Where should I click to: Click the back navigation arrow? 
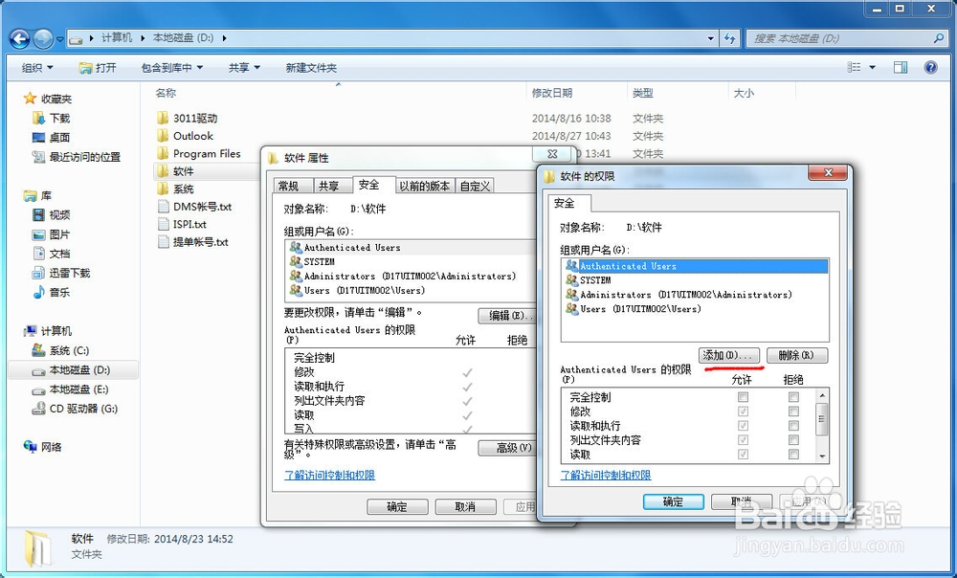[x=17, y=38]
